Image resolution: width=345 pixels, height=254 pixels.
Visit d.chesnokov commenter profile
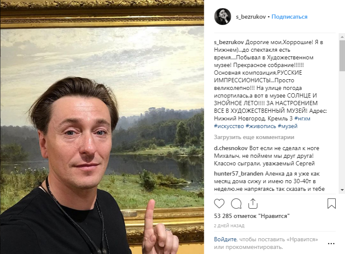point(231,148)
